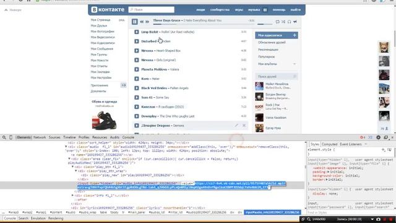Click the VKontakte logo
396x223 pixels.
(108, 10)
